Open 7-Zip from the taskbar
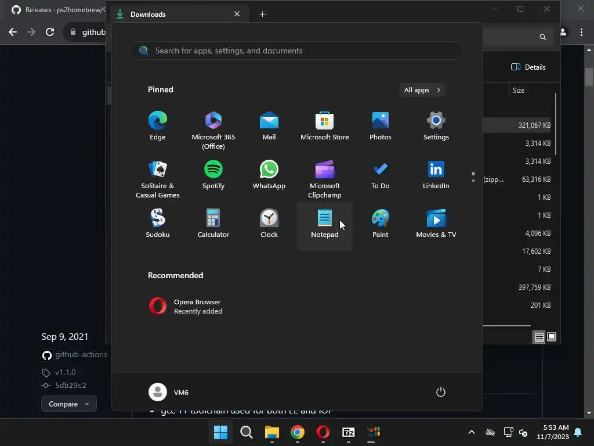This screenshot has height=446, width=594. pos(348,432)
